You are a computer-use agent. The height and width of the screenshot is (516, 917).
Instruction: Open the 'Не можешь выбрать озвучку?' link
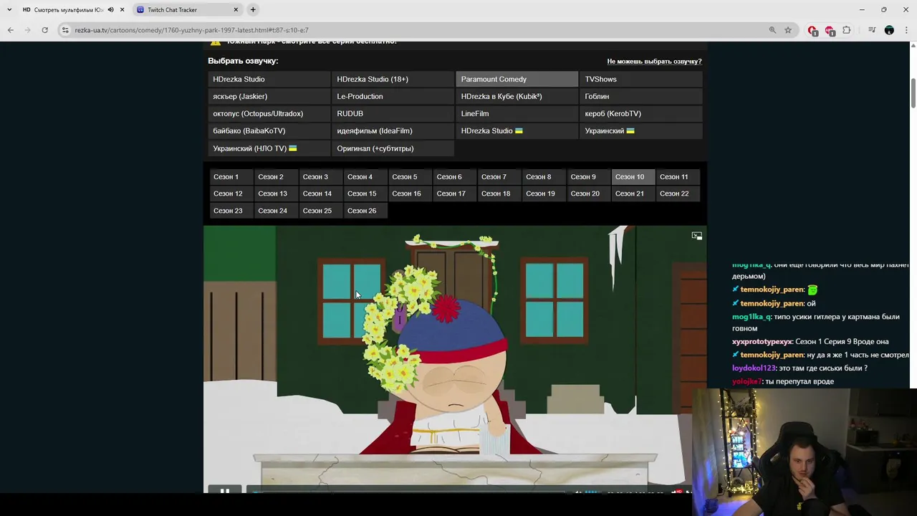tap(654, 62)
